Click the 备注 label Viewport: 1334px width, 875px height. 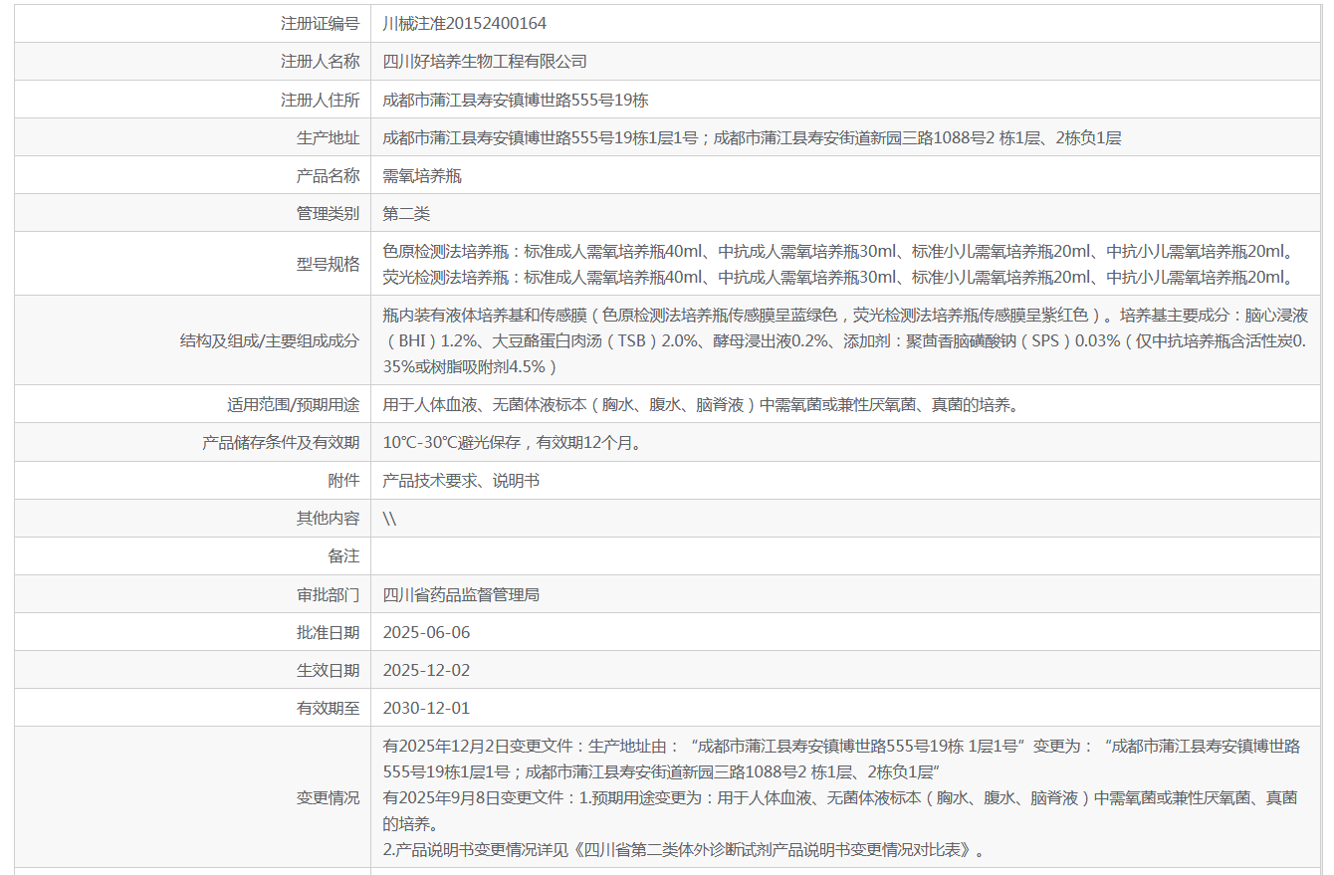pos(343,555)
